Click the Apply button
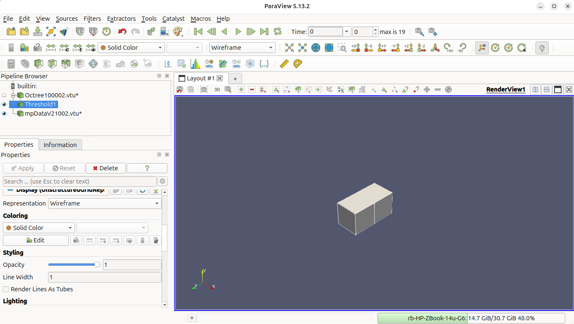574x324 pixels. pos(23,168)
